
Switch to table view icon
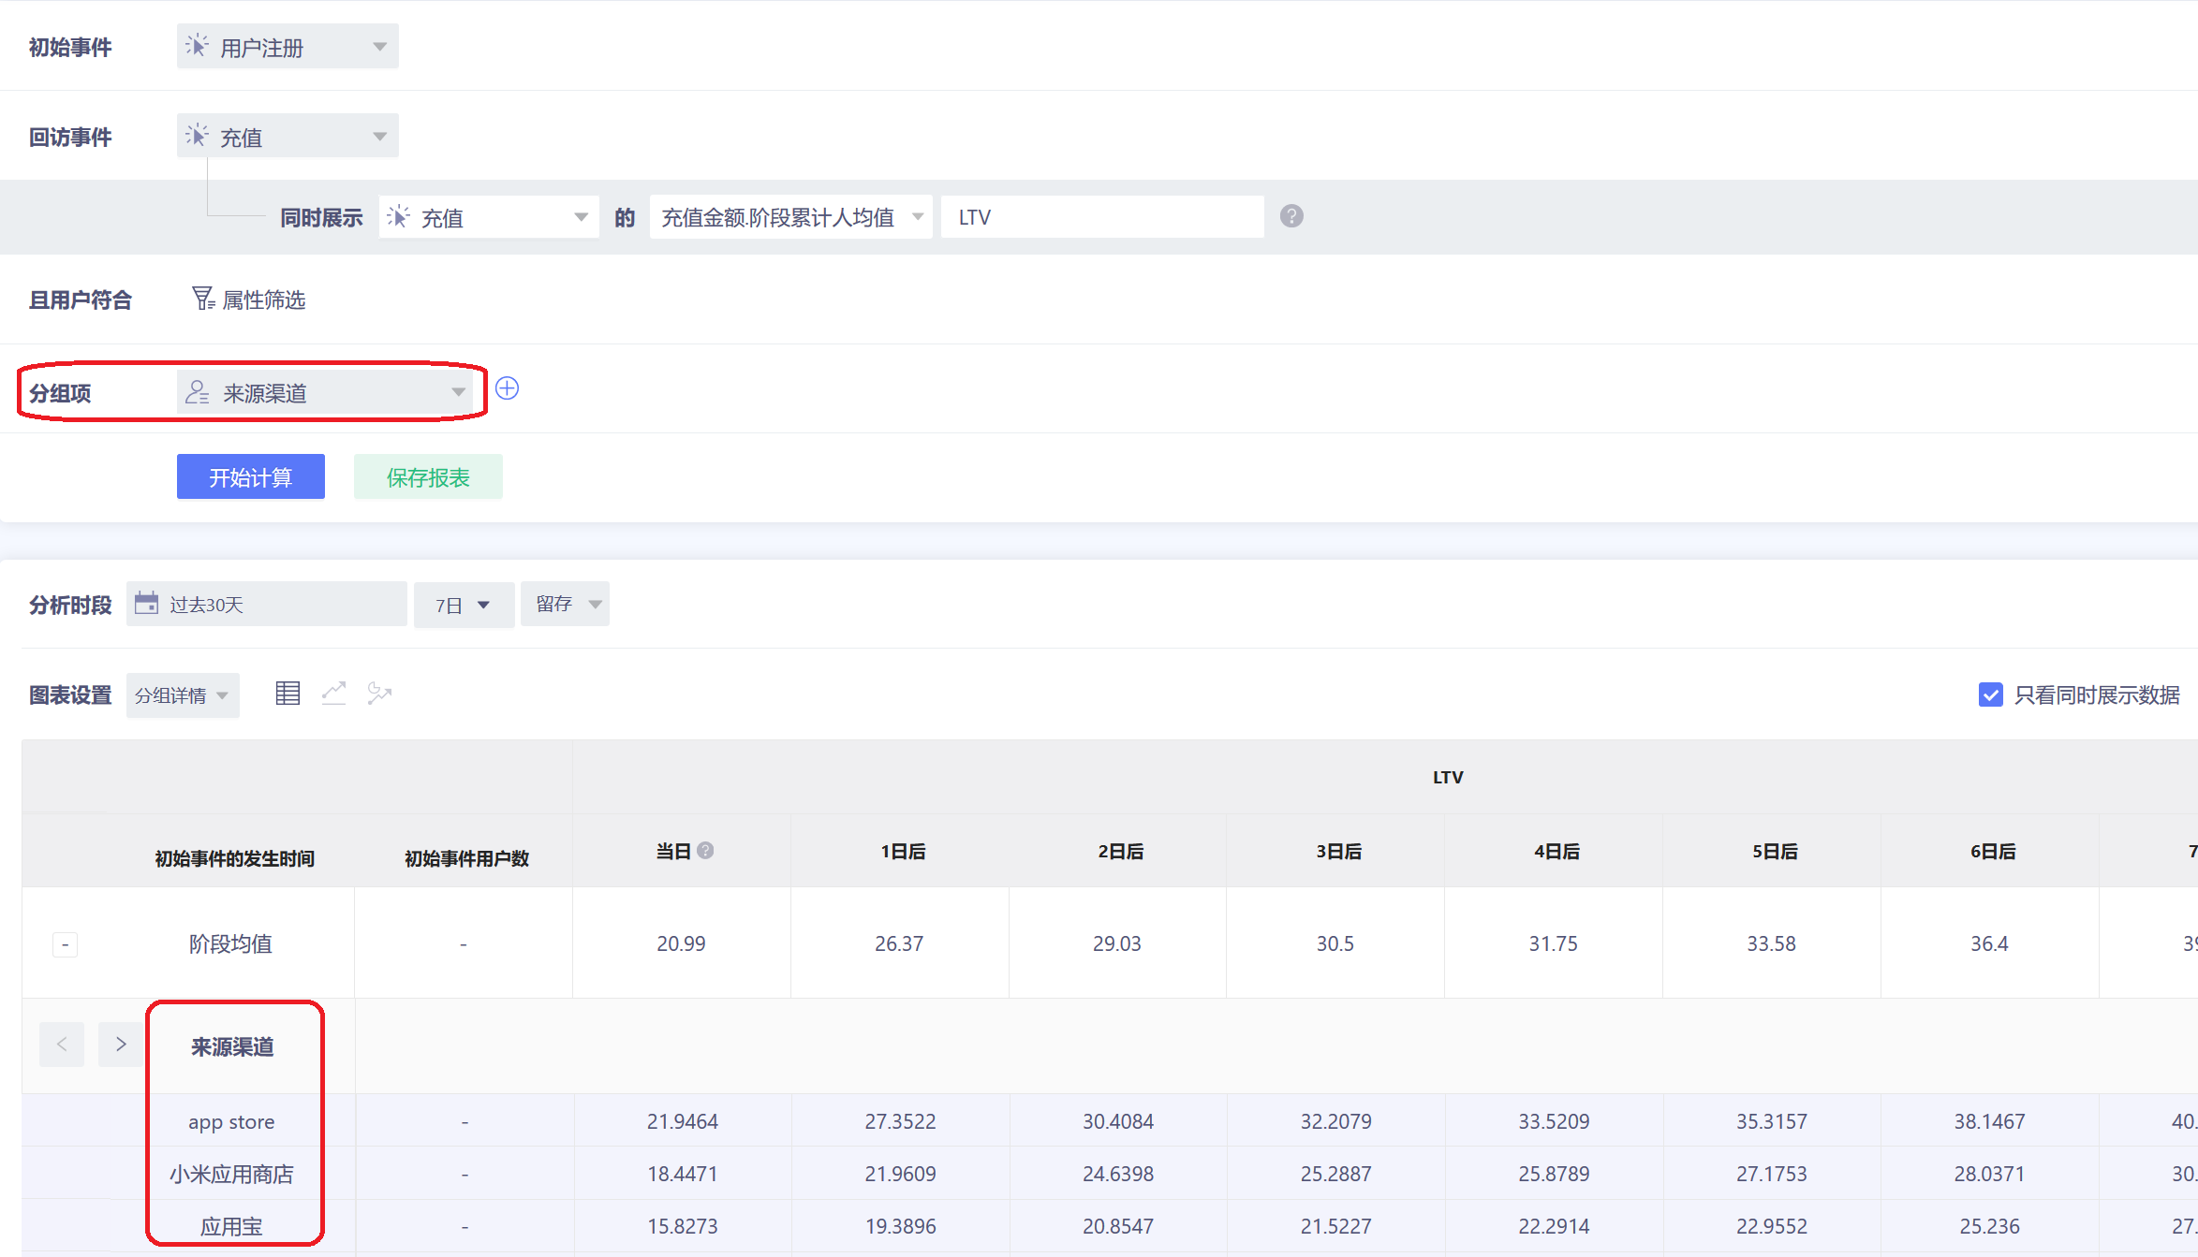click(288, 694)
